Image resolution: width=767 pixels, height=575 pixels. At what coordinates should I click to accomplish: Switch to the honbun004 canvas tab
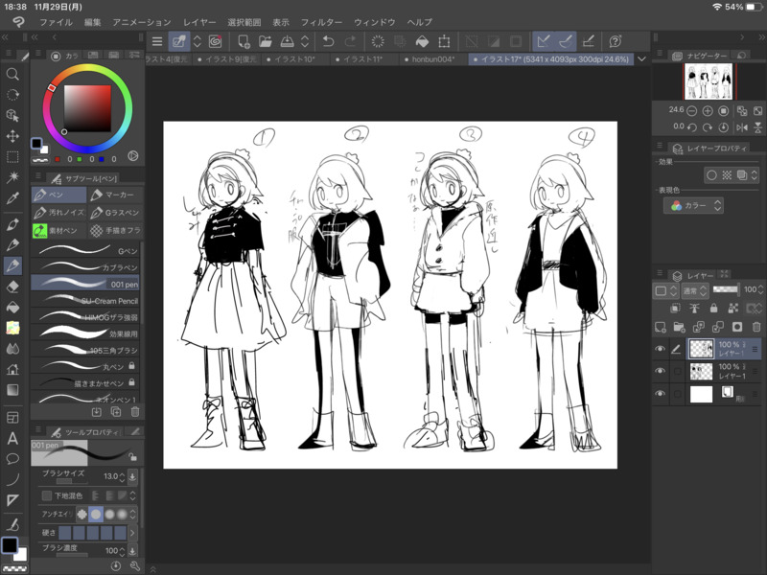click(x=432, y=59)
